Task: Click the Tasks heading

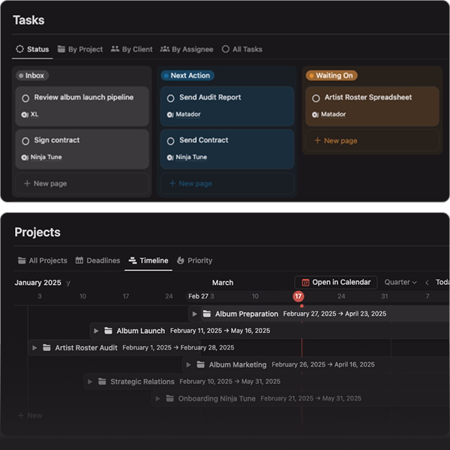Action: 28,20
